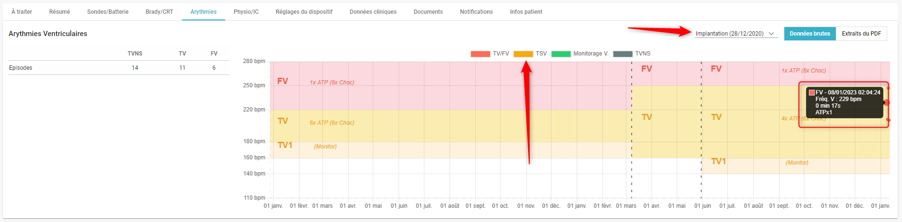
Task: Click the chevron next to Implantation date
Action: (x=771, y=34)
